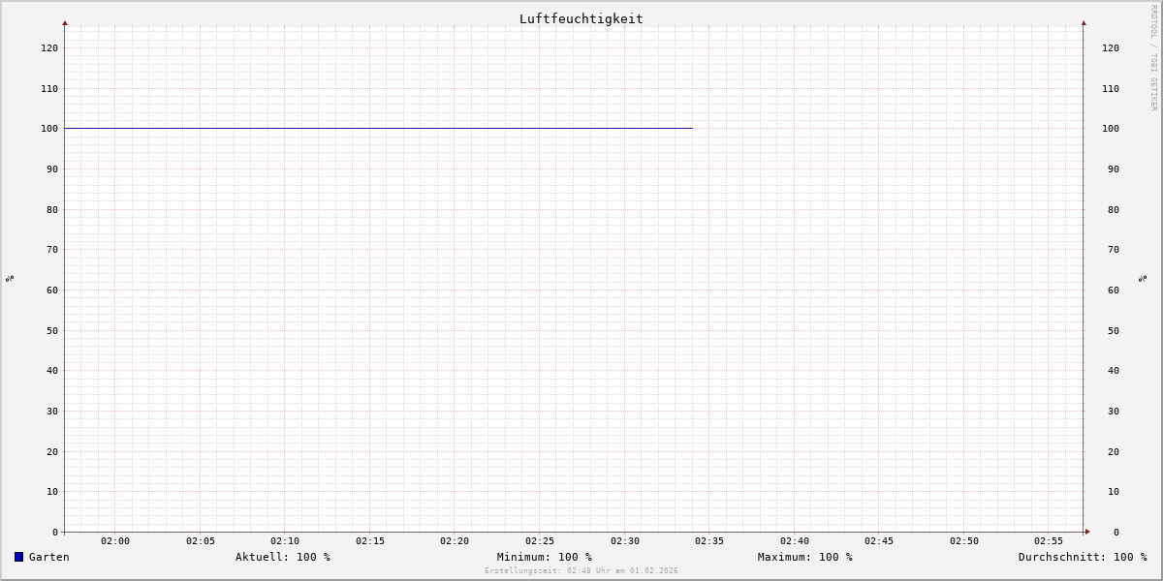Click the RRDTOOL / TOBI OETIKER watermark
Screen dimensions: 1163x581
tap(1153, 58)
